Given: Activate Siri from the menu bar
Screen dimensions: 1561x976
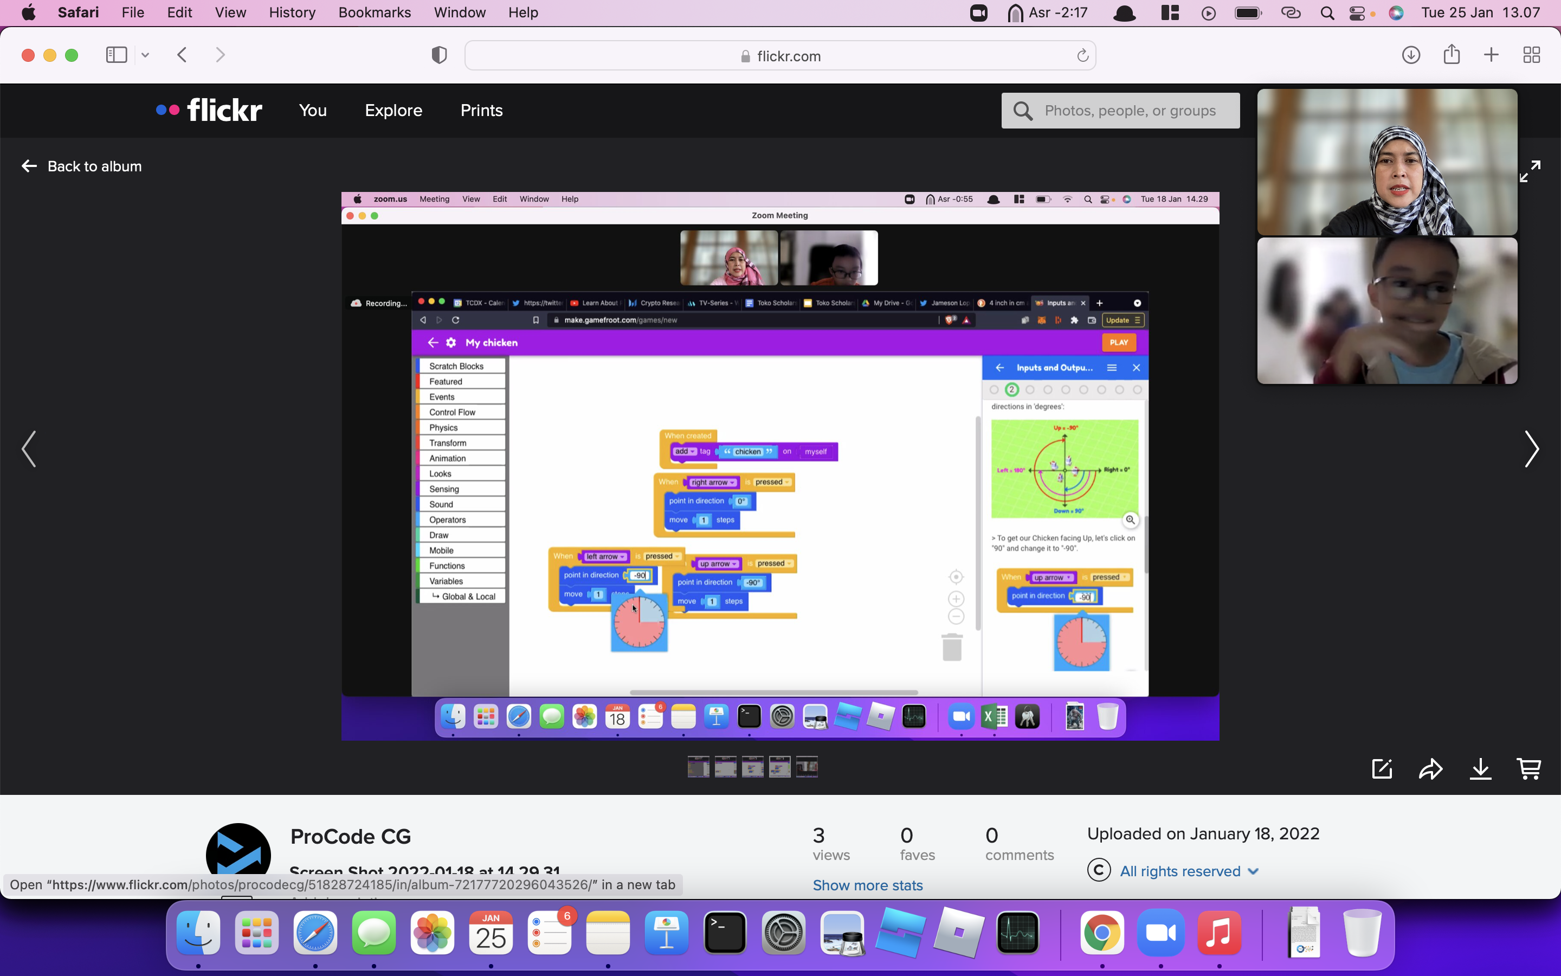Looking at the screenshot, I should point(1396,12).
